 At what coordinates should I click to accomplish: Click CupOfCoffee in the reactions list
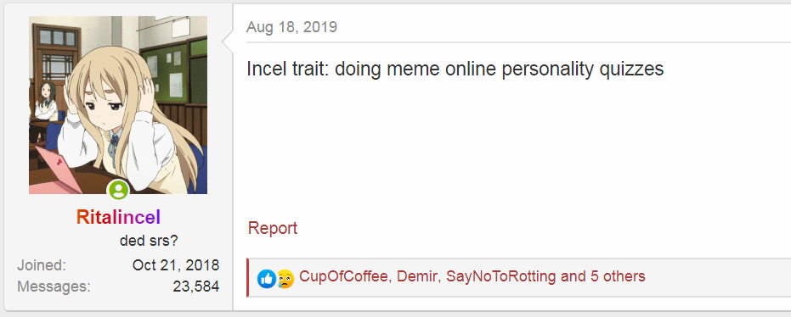click(344, 276)
